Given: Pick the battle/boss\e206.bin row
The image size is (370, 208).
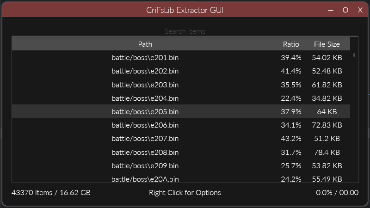Looking at the screenshot, I should pyautogui.click(x=145, y=125).
